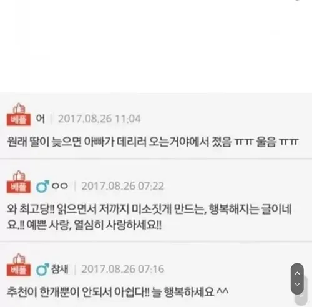Click the male gender icon beside ㅇㅇ
Screen dimensions: 312x307
(42, 186)
